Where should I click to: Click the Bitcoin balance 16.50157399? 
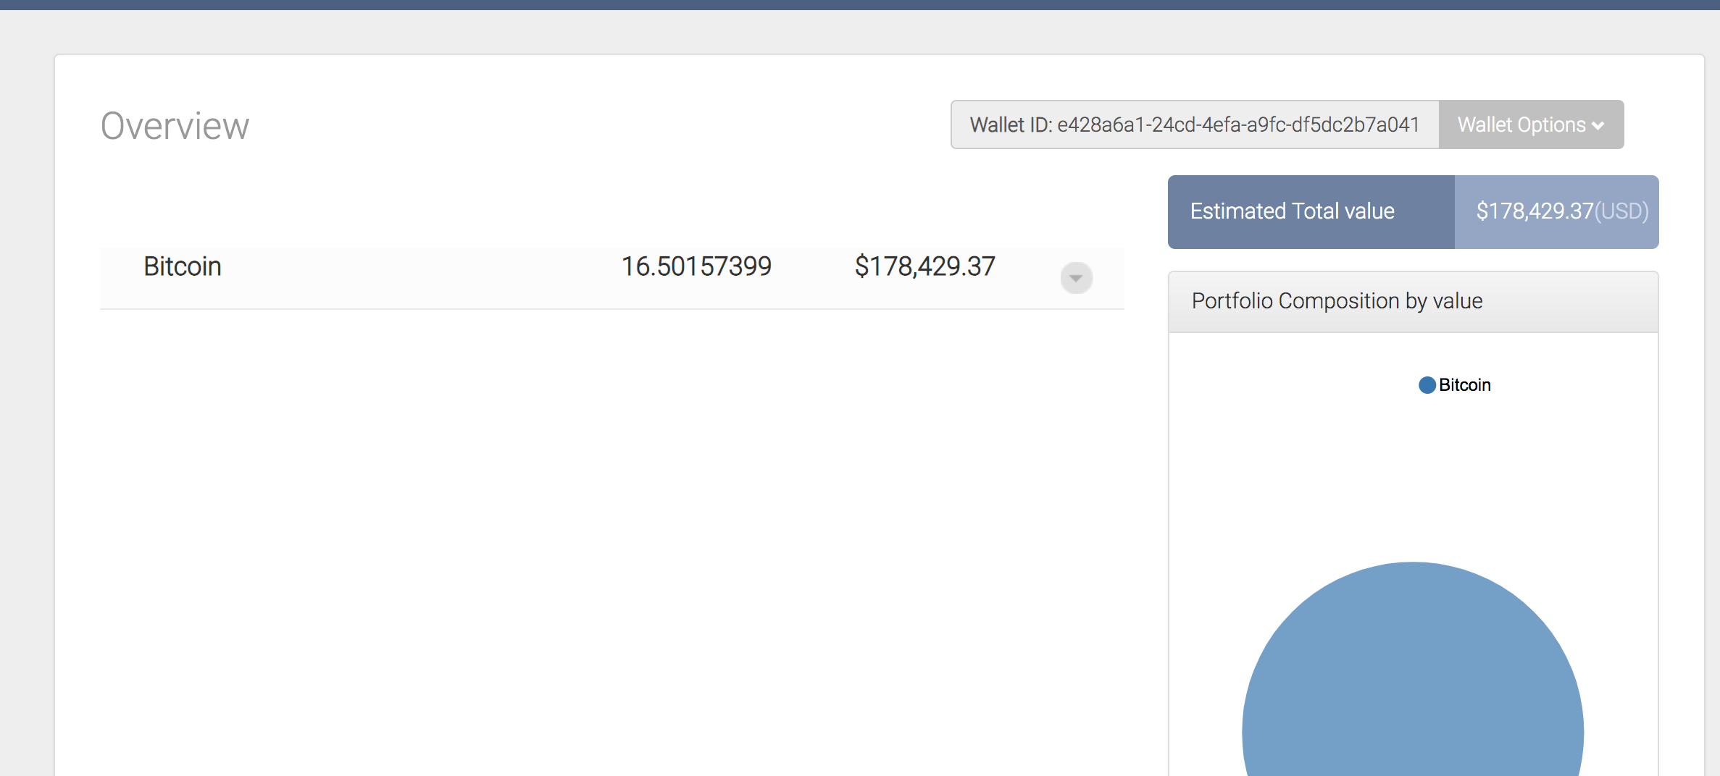[x=696, y=266]
